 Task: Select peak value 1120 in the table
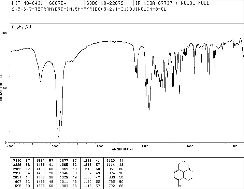click(111, 161)
